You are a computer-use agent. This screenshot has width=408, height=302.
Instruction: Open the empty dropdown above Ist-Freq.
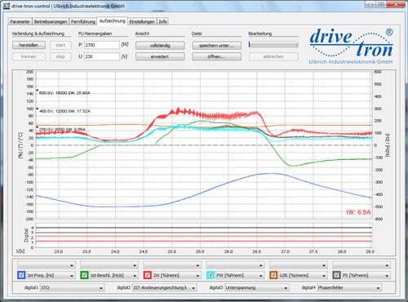(x=47, y=264)
